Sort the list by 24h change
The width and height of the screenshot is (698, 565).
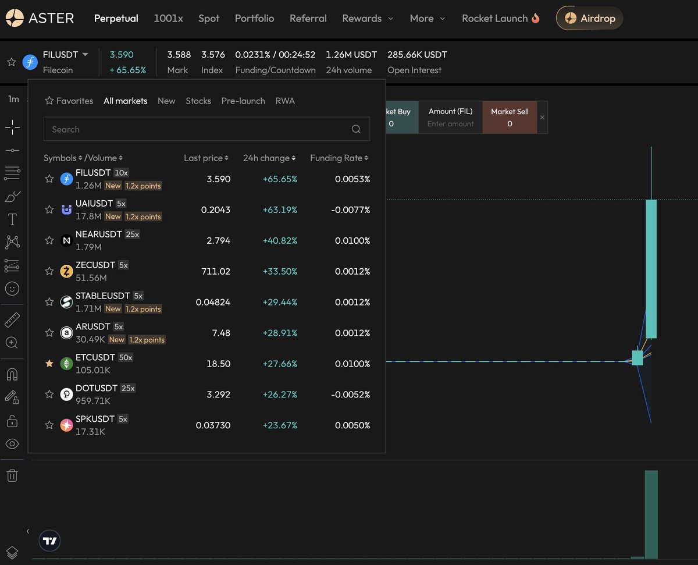click(x=269, y=158)
